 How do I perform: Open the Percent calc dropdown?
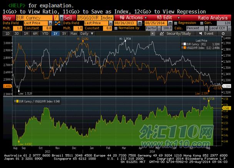(206, 28)
